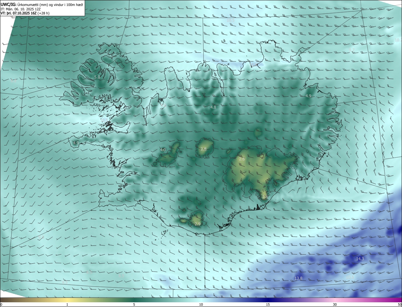402x307 pixels.
Task: Select the faint 10.5 value north of Iceland
Action: click(x=231, y=20)
